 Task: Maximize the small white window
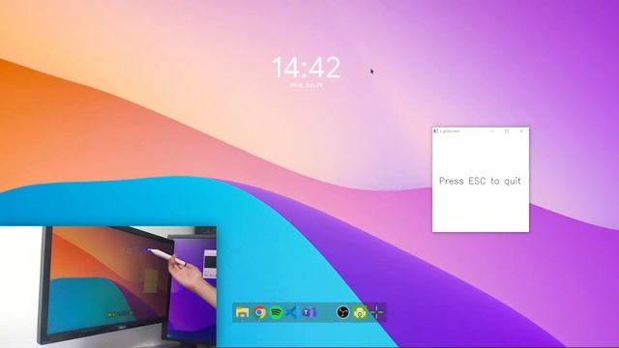507,131
